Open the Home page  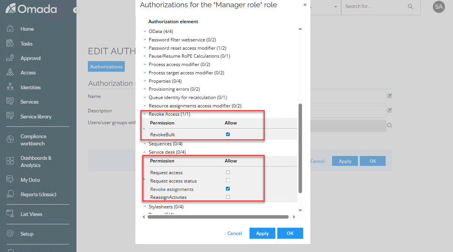pos(27,28)
